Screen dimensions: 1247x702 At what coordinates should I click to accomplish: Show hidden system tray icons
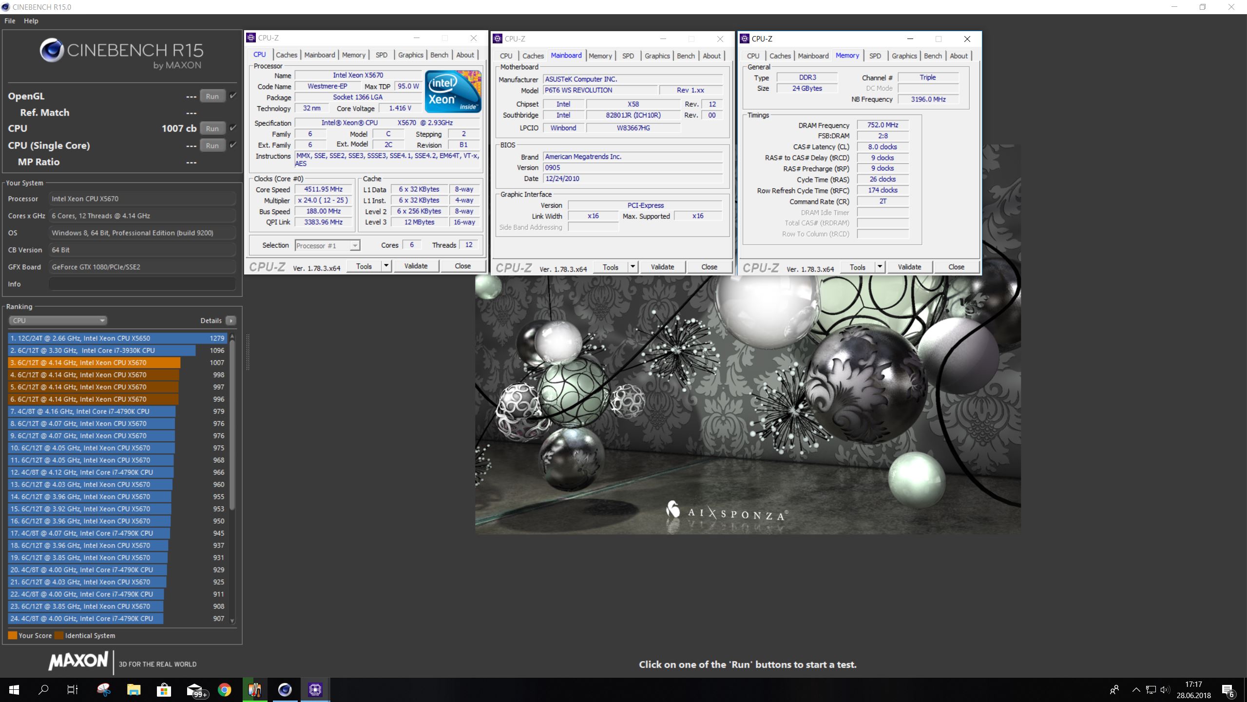[1136, 690]
